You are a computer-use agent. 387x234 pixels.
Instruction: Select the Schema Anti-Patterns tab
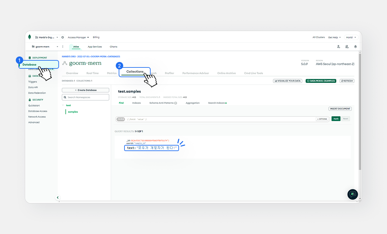161,103
